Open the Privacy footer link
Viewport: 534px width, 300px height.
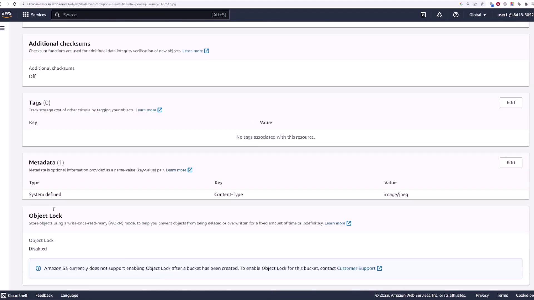[x=482, y=295]
